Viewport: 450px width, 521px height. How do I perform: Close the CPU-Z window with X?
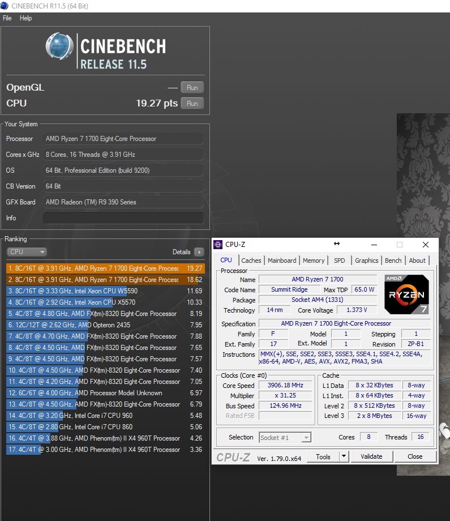(426, 245)
